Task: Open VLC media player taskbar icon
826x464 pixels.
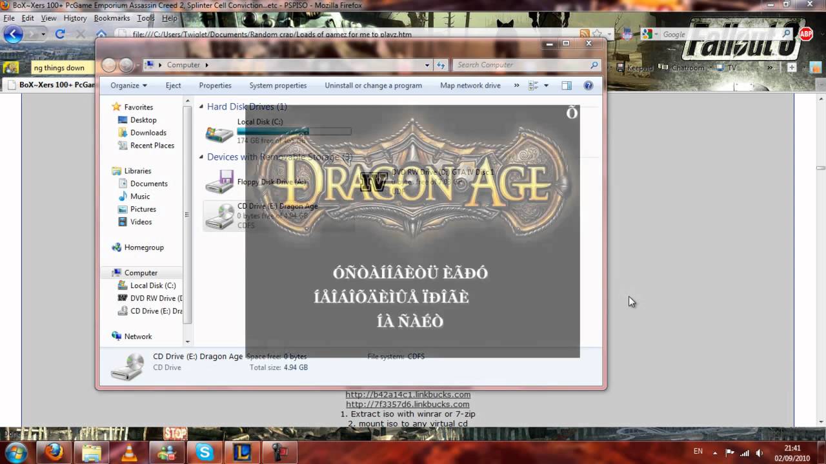Action: click(130, 452)
